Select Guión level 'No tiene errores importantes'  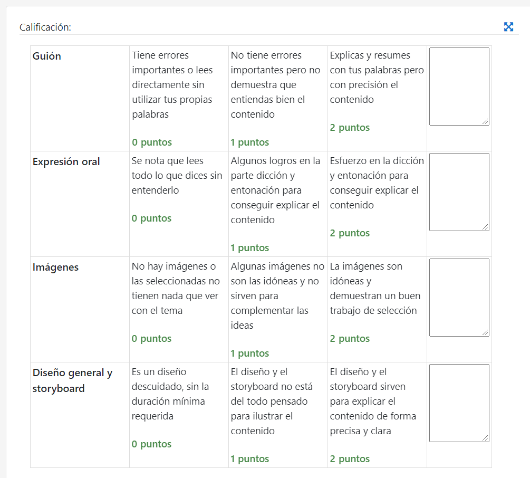click(x=278, y=98)
